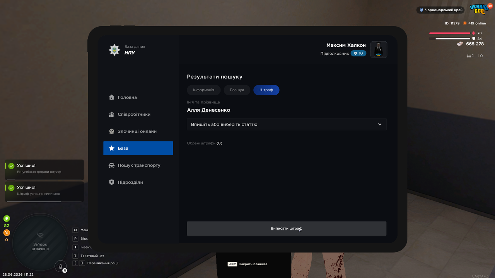Switch to the Інформація tab
The height and width of the screenshot is (278, 495).
[203, 90]
